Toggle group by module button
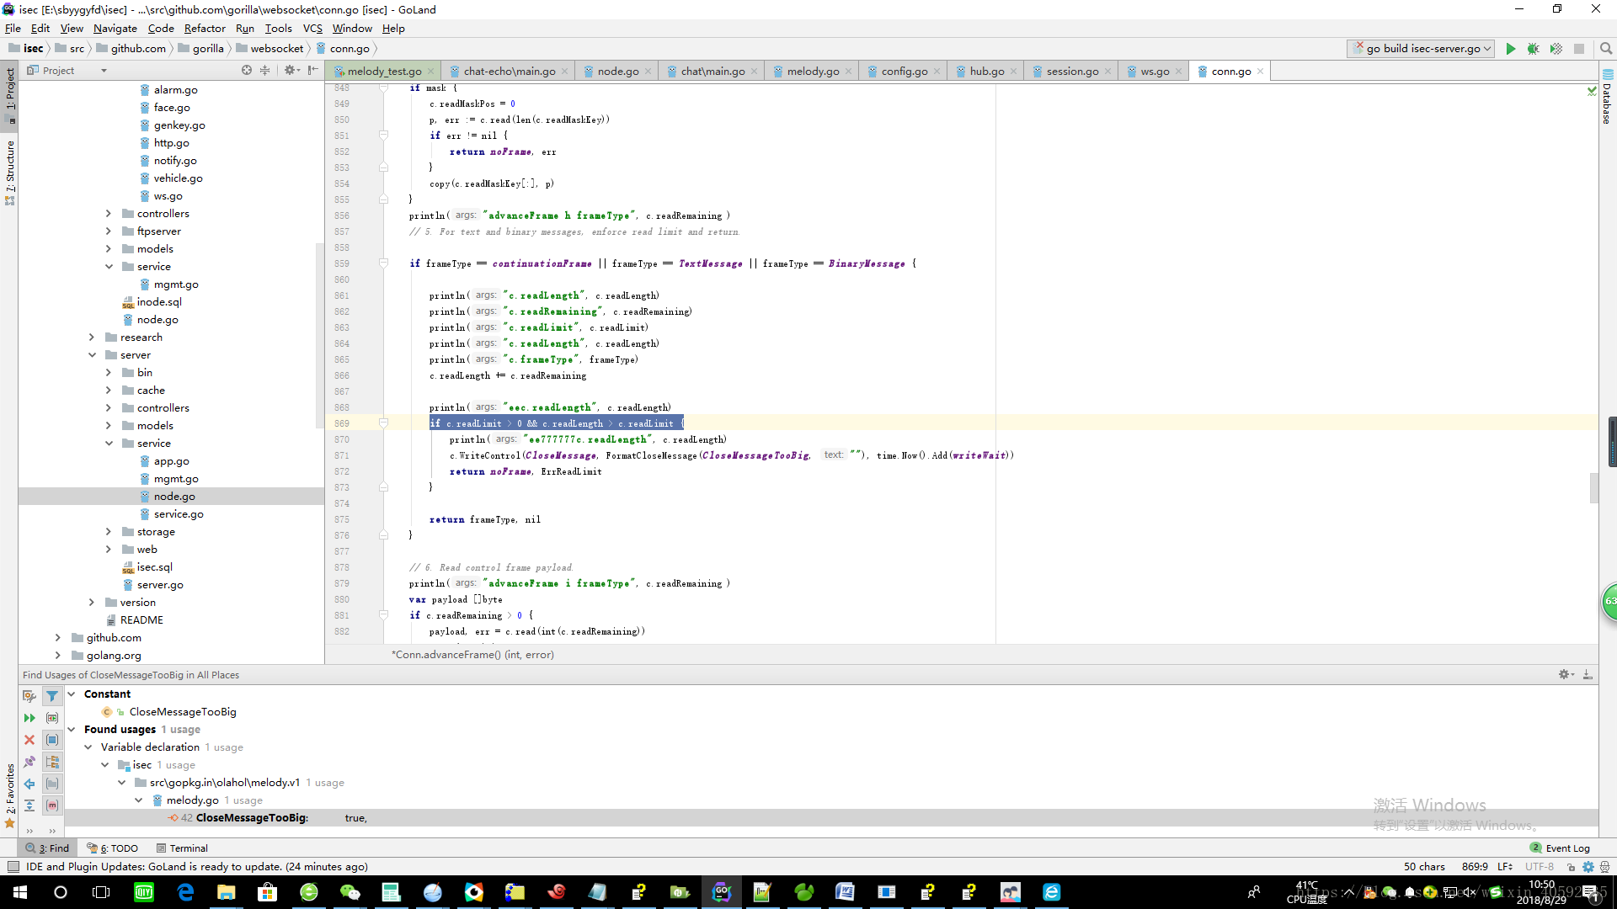 [52, 740]
